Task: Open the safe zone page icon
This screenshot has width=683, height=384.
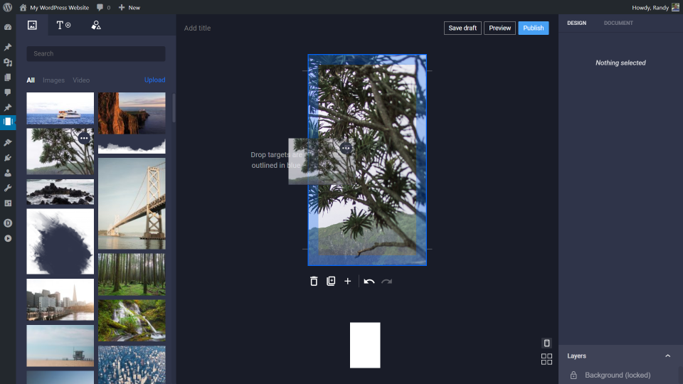Action: click(546, 343)
